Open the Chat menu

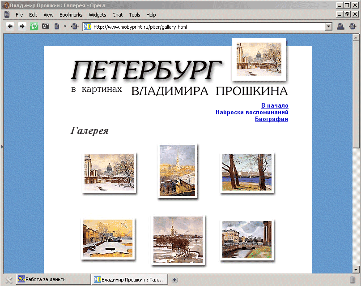coord(117,15)
